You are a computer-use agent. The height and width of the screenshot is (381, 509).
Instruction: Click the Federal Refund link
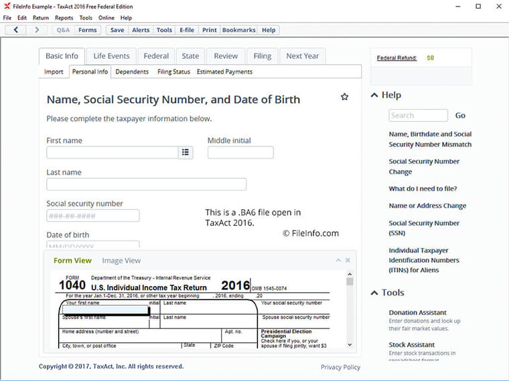pyautogui.click(x=396, y=58)
